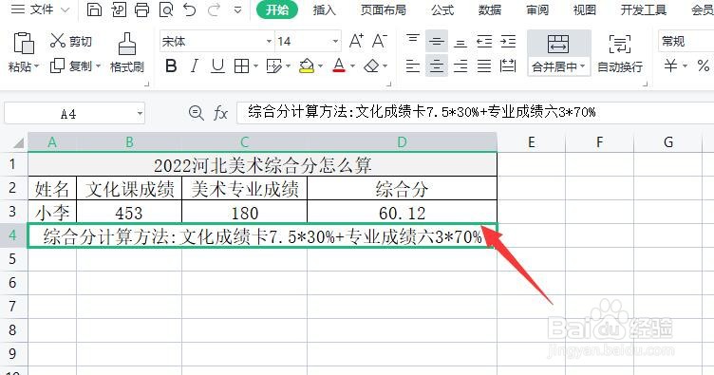Click the Copy (复制) icon
Screen dimensions: 714x375
coord(57,66)
